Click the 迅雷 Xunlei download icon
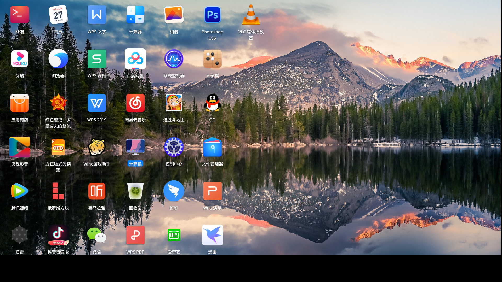The image size is (502, 282). point(212,235)
